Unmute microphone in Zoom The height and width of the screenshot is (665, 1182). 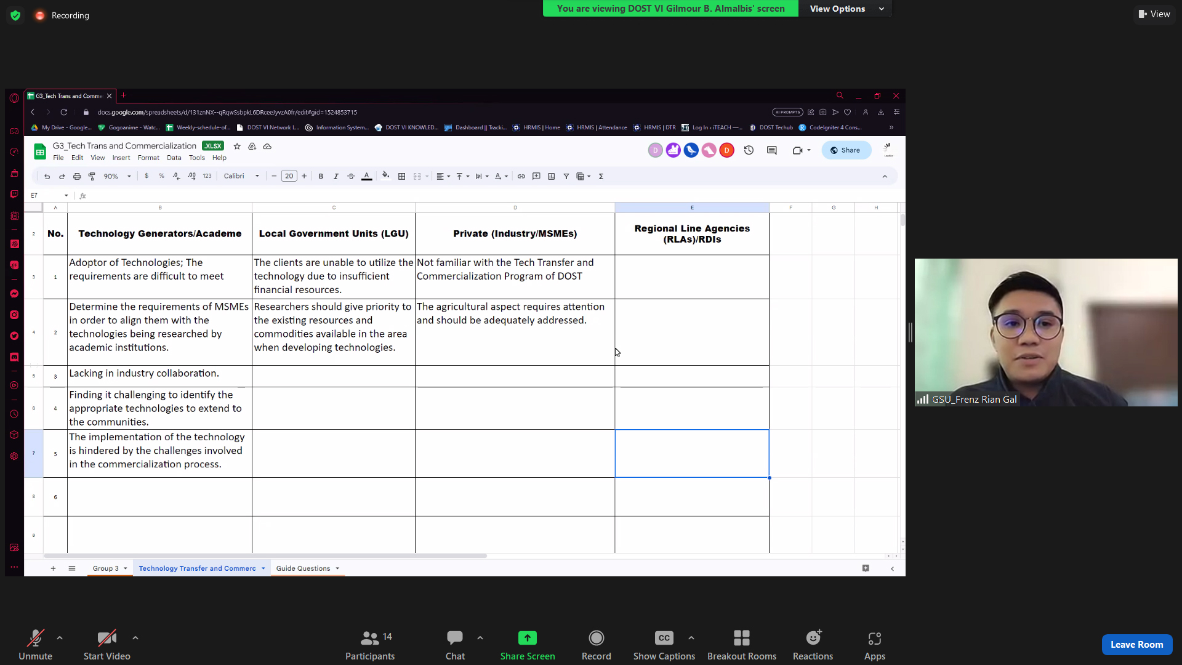[36, 645]
